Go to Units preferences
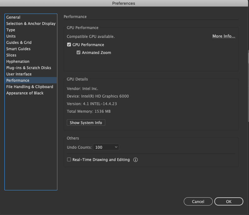This screenshot has height=215, width=249. [x=11, y=36]
